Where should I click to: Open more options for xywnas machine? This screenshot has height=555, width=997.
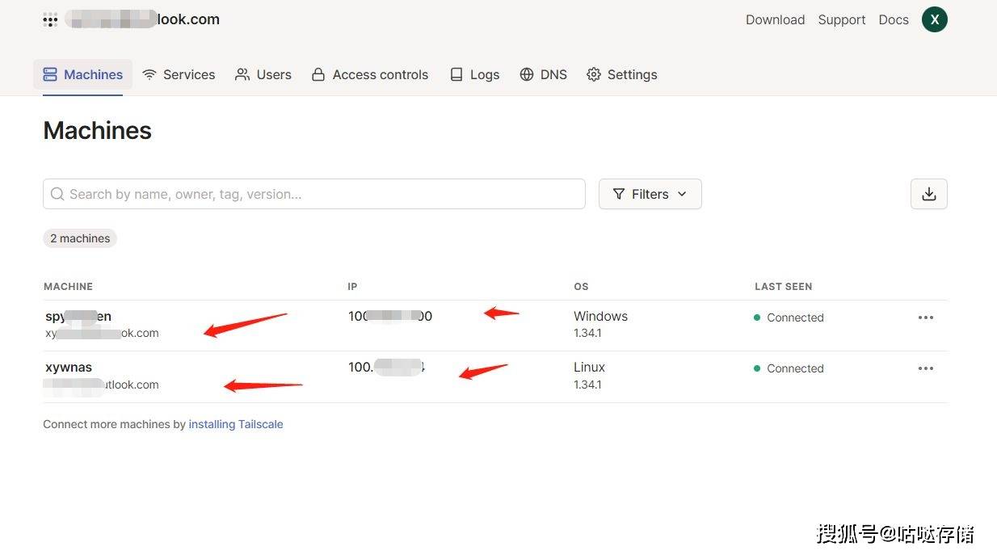coord(926,368)
